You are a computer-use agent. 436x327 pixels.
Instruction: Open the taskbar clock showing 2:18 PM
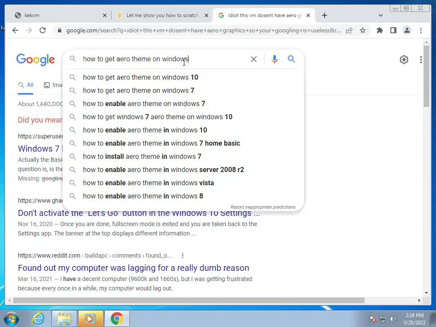click(414, 319)
